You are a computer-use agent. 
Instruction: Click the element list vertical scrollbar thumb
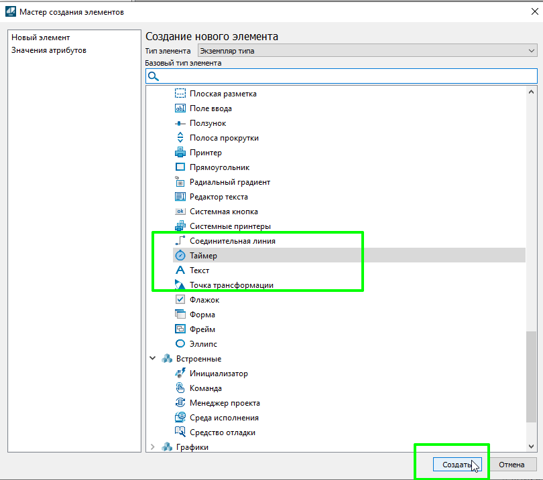pos(532,377)
